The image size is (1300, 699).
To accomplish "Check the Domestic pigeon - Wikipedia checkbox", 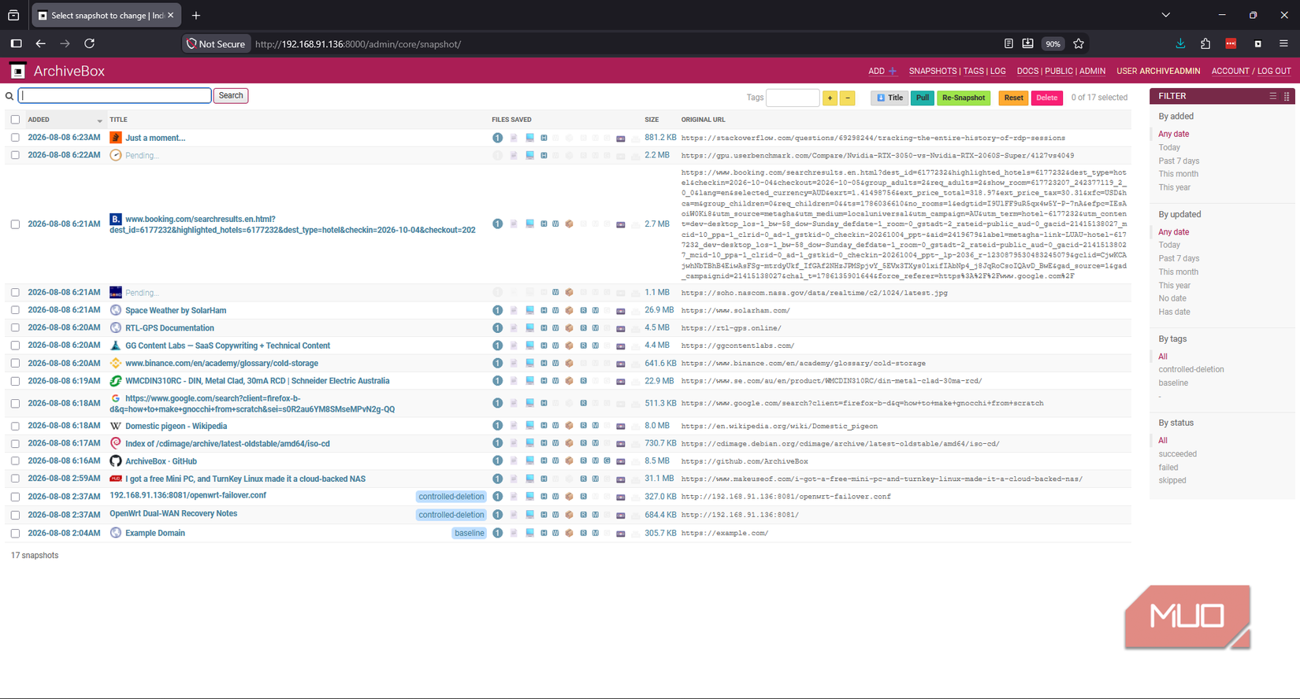I will (15, 426).
